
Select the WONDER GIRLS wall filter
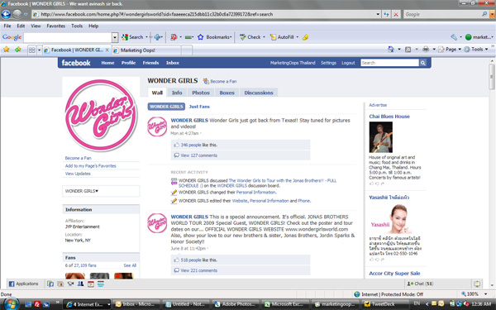coord(166,107)
